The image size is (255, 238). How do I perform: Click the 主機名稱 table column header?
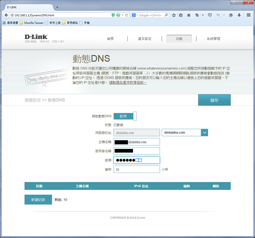[82, 186]
